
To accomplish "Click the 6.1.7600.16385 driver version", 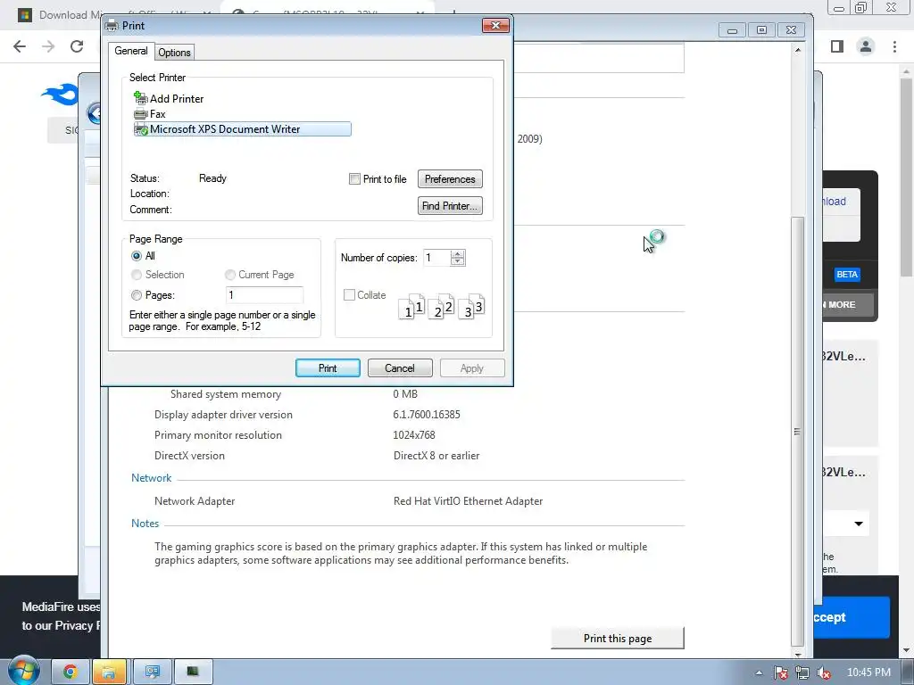I will click(x=427, y=415).
